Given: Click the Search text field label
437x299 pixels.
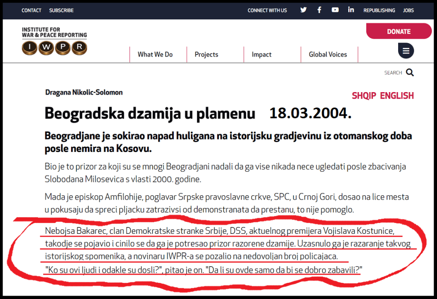Looking at the screenshot, I should (x=393, y=73).
